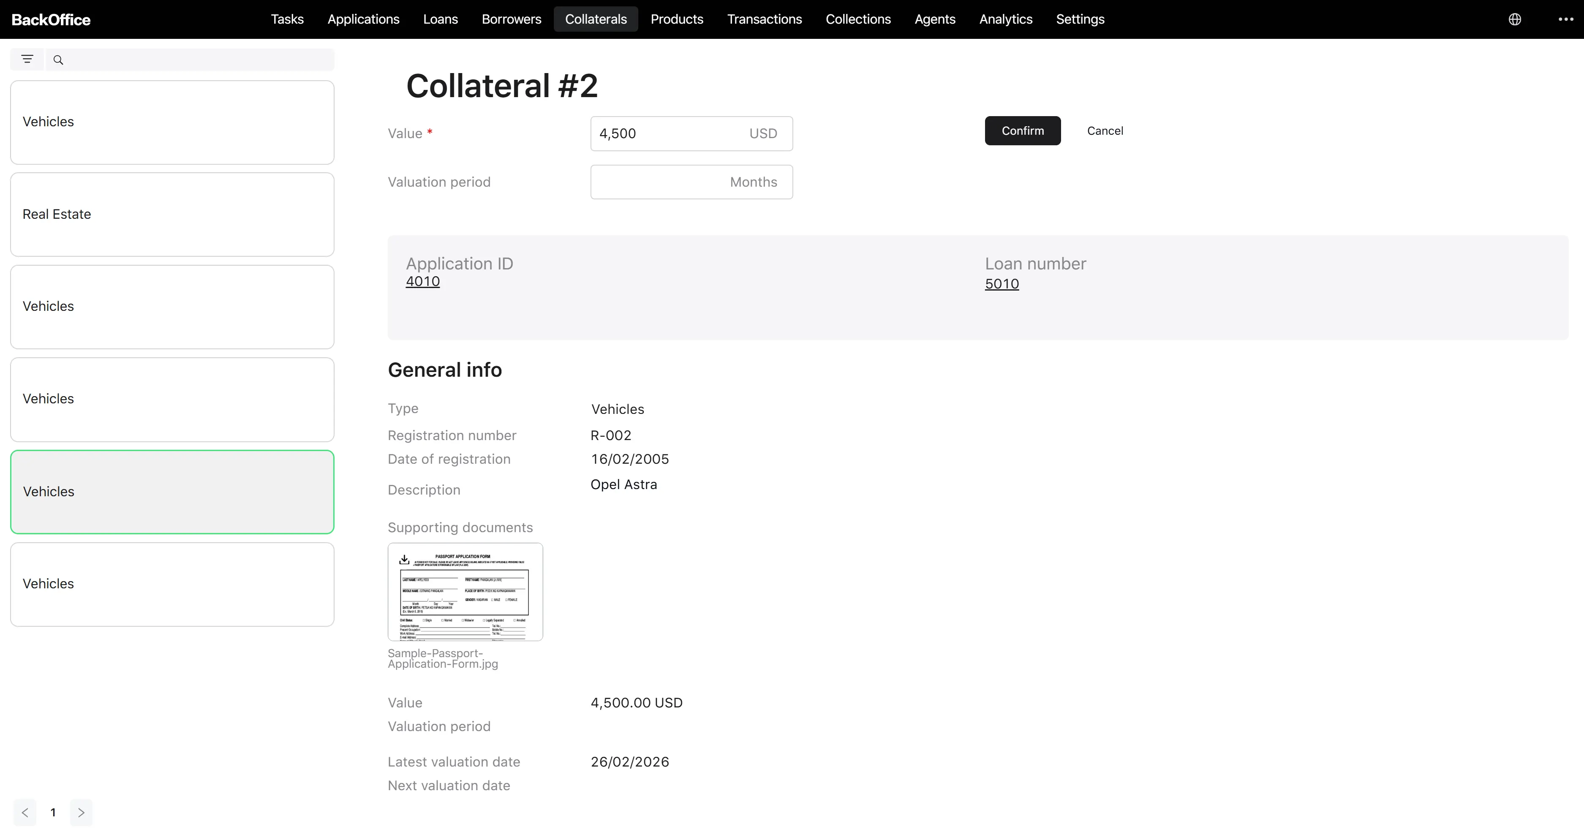This screenshot has width=1584, height=832.
Task: Click the BackOffice logo
Action: 51,20
